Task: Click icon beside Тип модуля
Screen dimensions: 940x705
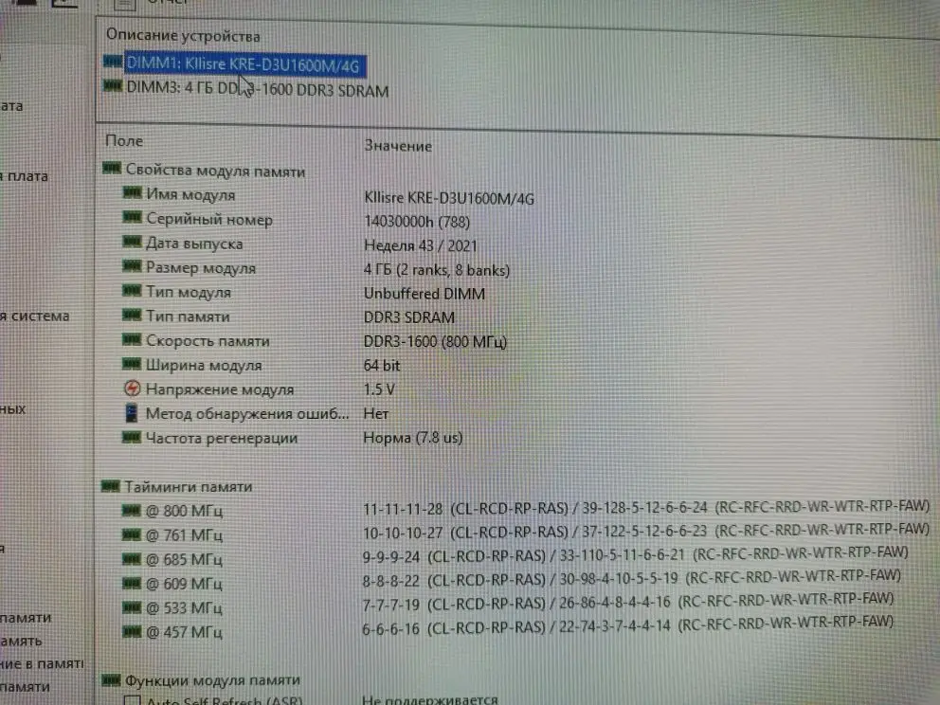Action: click(x=132, y=291)
